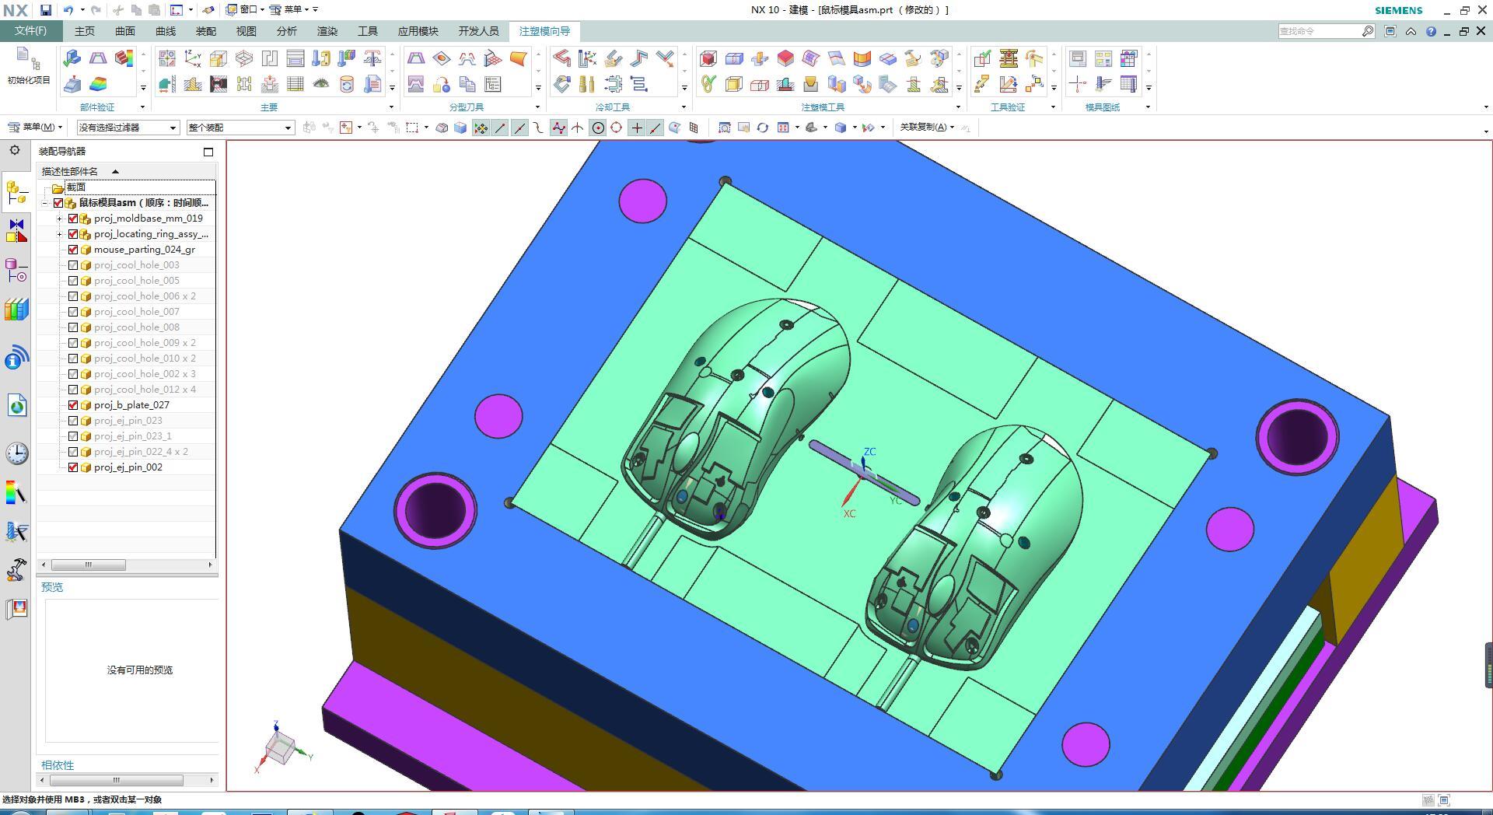Viewport: 1493px width, 815px height.
Task: Click the blue Help question mark icon
Action: pyautogui.click(x=1431, y=32)
